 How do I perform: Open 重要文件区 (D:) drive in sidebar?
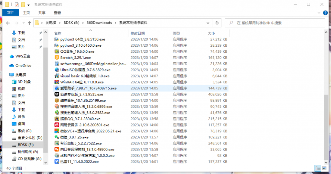point(27,138)
